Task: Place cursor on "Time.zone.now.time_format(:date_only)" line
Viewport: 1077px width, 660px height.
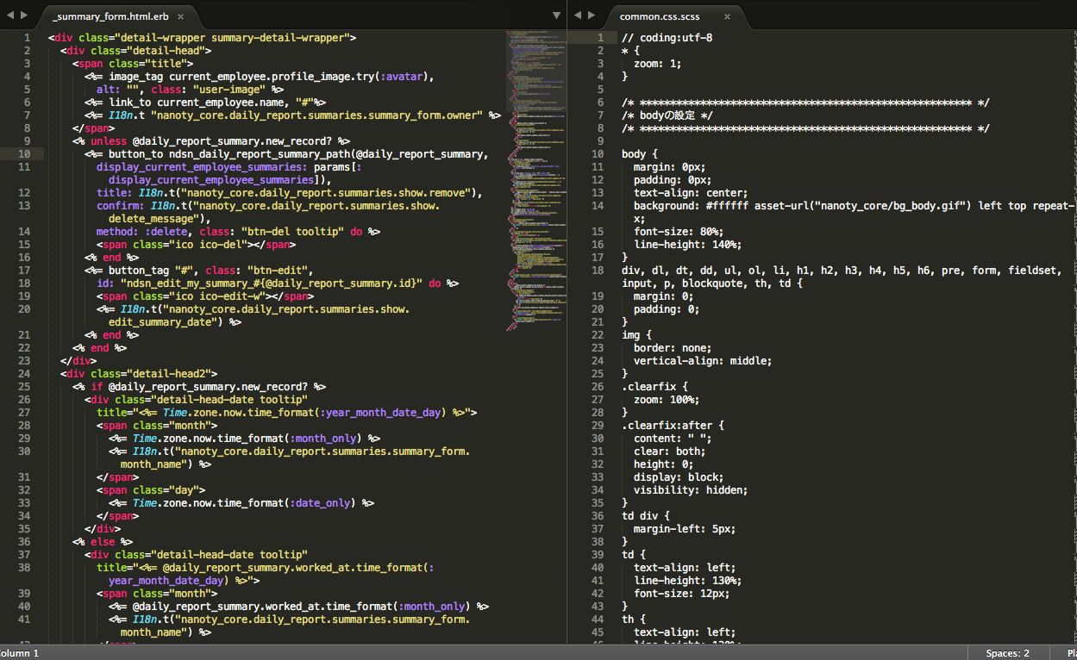Action: click(241, 503)
